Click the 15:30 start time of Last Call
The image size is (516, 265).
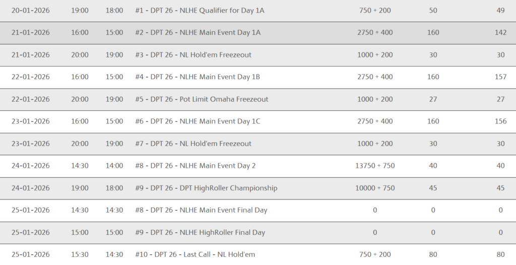80,254
